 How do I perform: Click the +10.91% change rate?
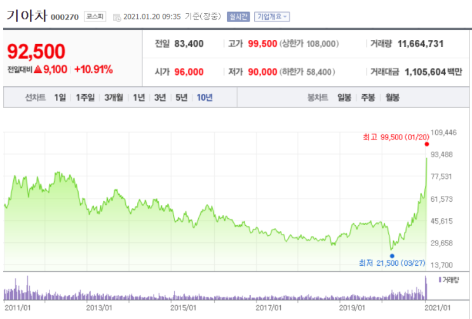[93, 69]
